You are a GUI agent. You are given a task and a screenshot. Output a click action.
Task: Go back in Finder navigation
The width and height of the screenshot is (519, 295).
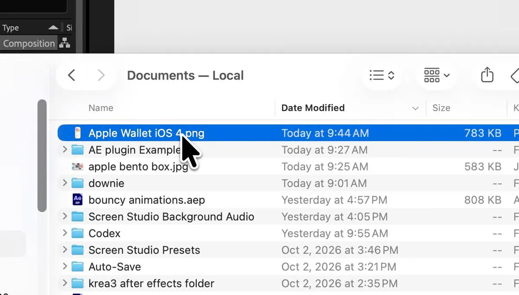(72, 75)
